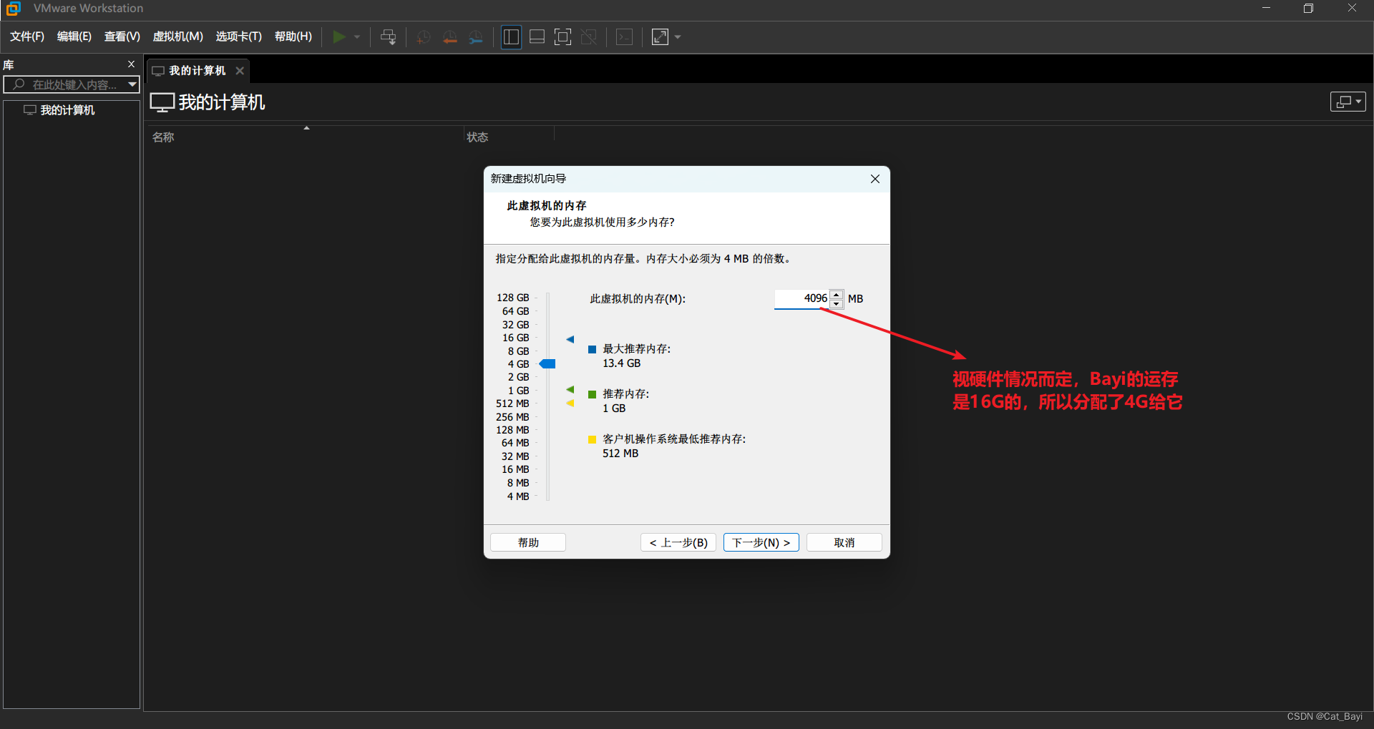Click the console view terminal icon
The image size is (1374, 729).
point(625,36)
